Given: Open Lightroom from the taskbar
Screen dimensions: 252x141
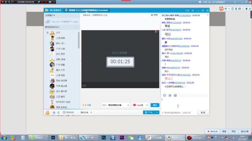Looking at the screenshot, I should pyautogui.click(x=53, y=137).
